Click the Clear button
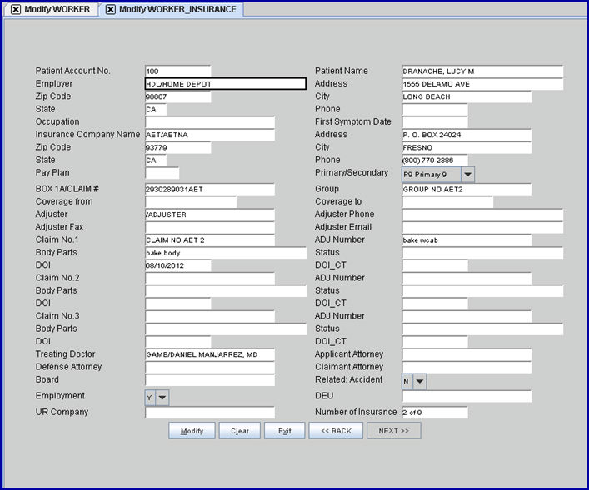Image resolution: width=589 pixels, height=490 pixels. (x=240, y=431)
